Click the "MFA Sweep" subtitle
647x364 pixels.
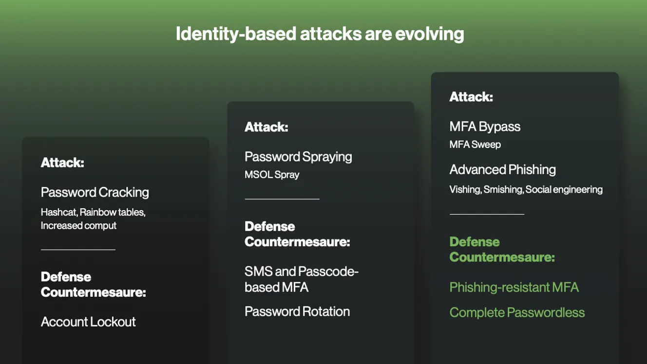click(475, 145)
